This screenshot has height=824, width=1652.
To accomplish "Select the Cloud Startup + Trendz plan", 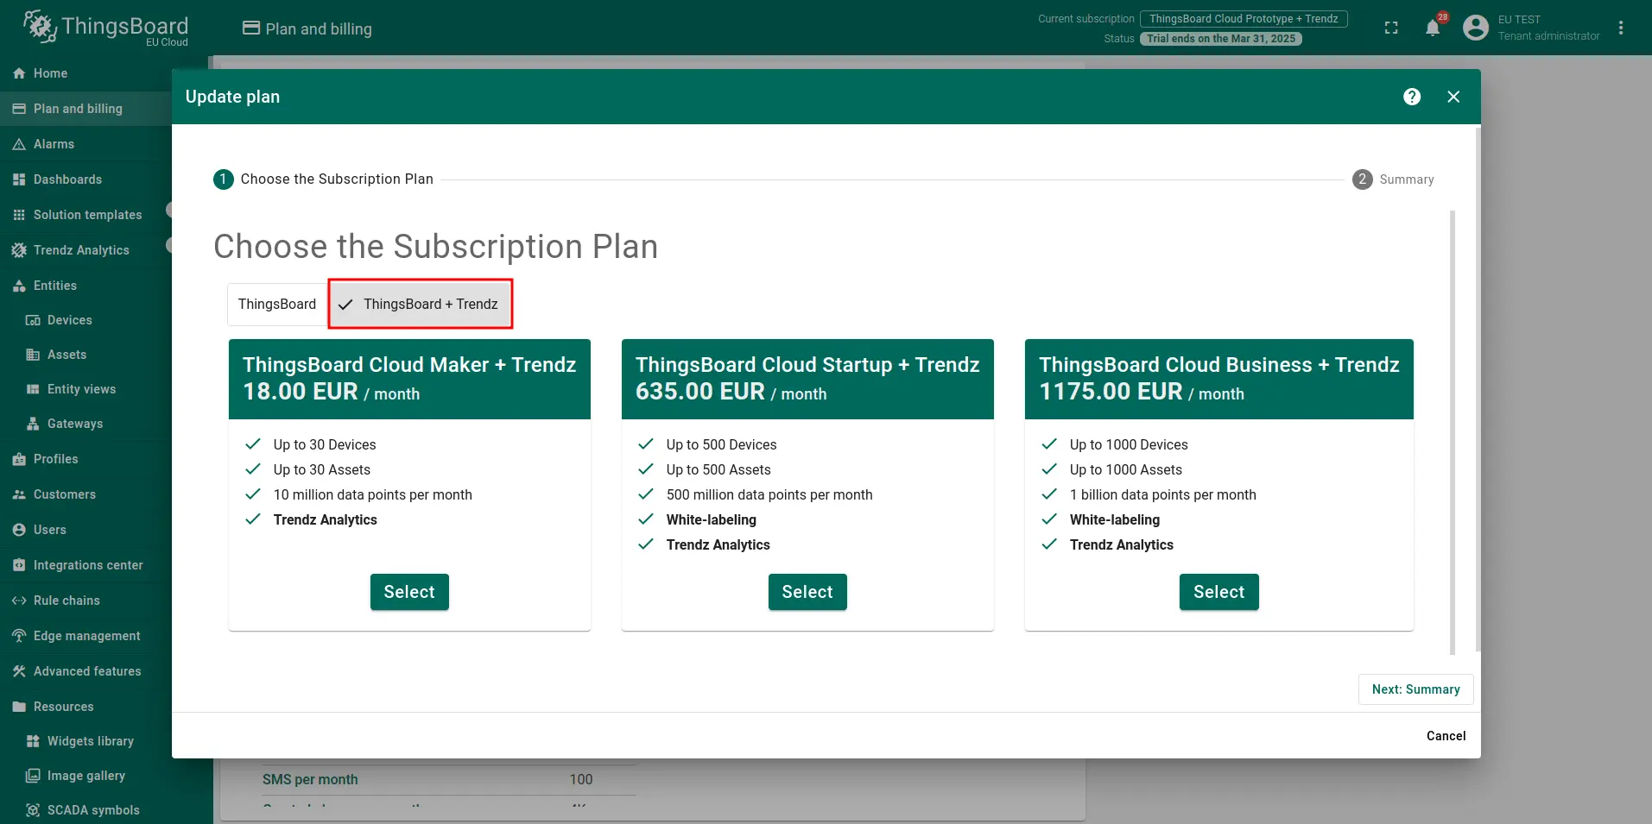I will 807,592.
